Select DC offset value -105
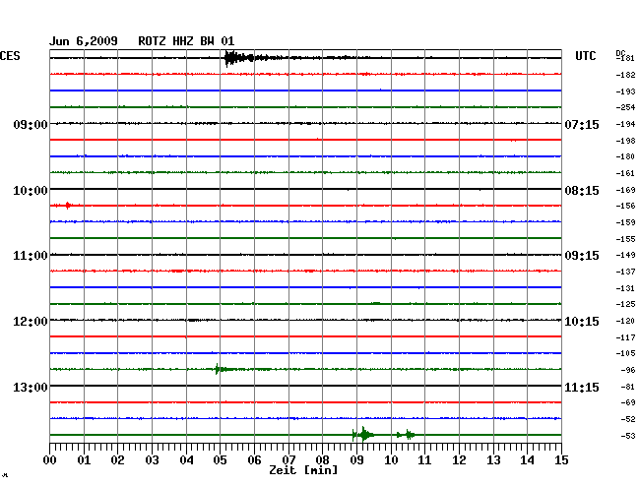640x486 pixels. pos(625,353)
